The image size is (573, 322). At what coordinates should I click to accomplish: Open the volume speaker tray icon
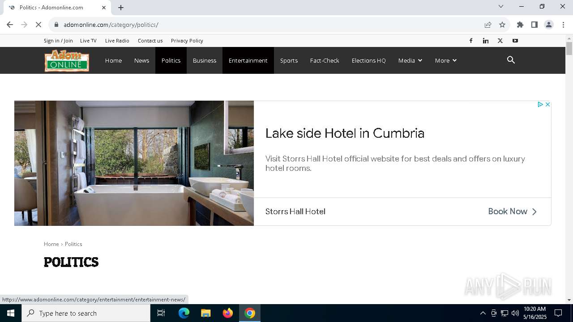(x=515, y=313)
